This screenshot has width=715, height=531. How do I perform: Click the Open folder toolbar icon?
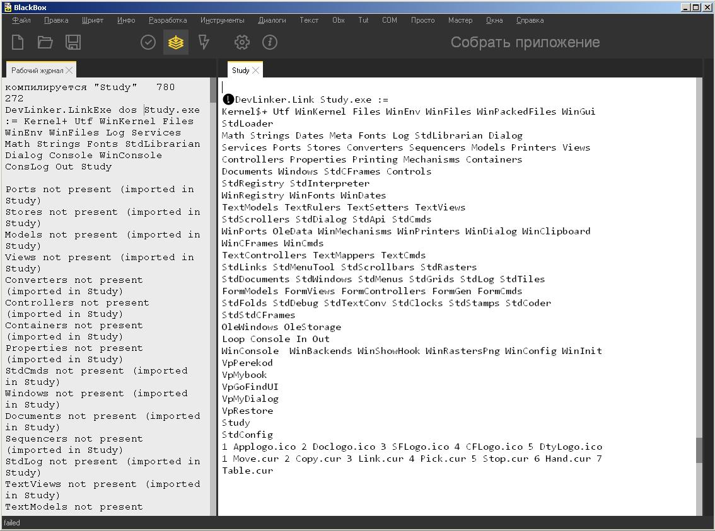click(45, 42)
